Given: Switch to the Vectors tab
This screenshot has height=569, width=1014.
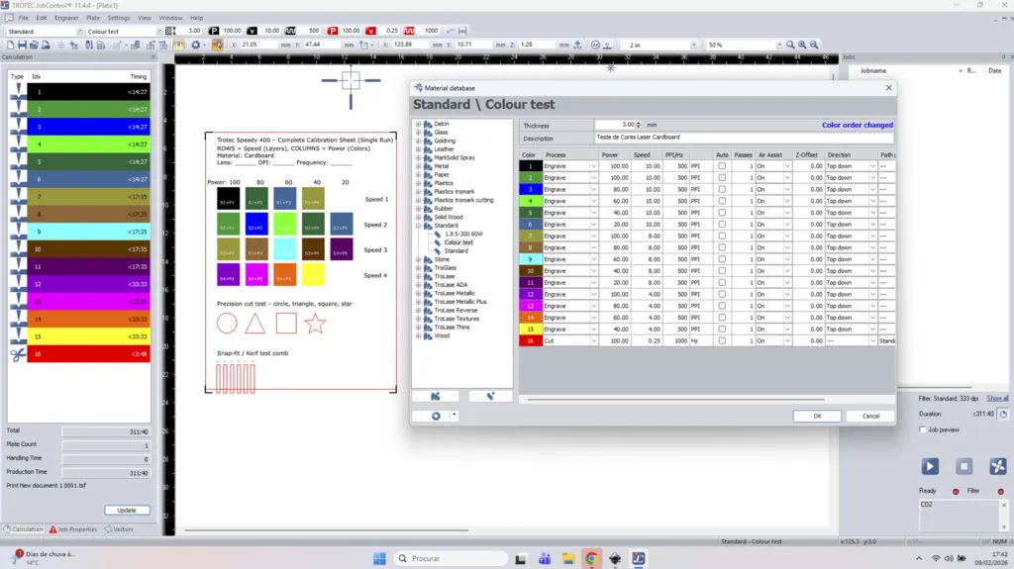Looking at the screenshot, I should pyautogui.click(x=119, y=528).
